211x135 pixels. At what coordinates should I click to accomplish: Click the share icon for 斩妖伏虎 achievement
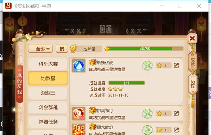click(176, 65)
